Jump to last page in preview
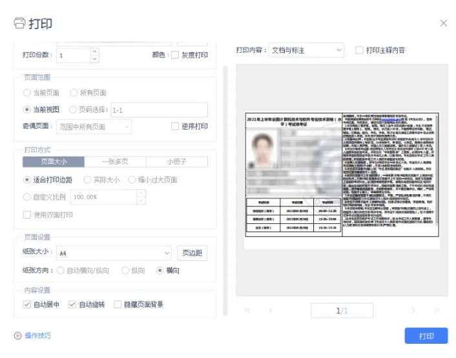 pyautogui.click(x=437, y=310)
